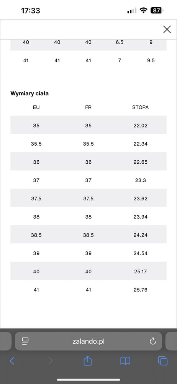This screenshot has width=177, height=384.
Task: Tap foot length value 24.24
Action: click(x=140, y=235)
